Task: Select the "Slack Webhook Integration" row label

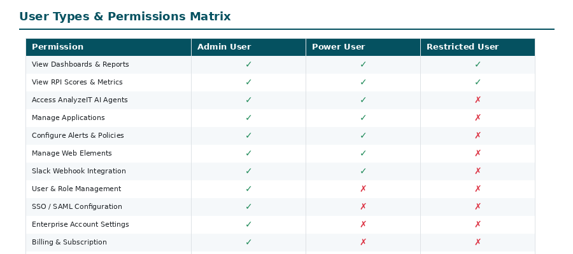Action: pyautogui.click(x=78, y=171)
